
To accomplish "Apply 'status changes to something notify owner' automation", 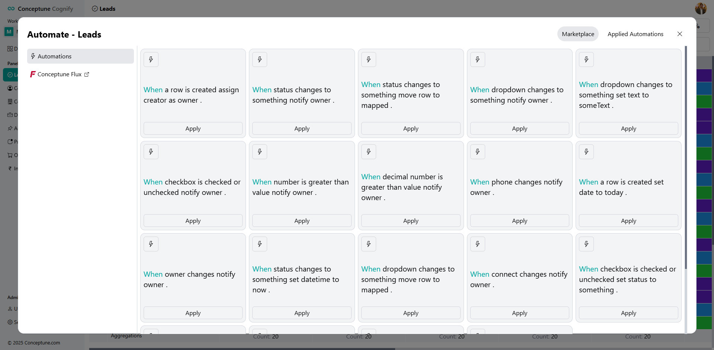I will (302, 128).
